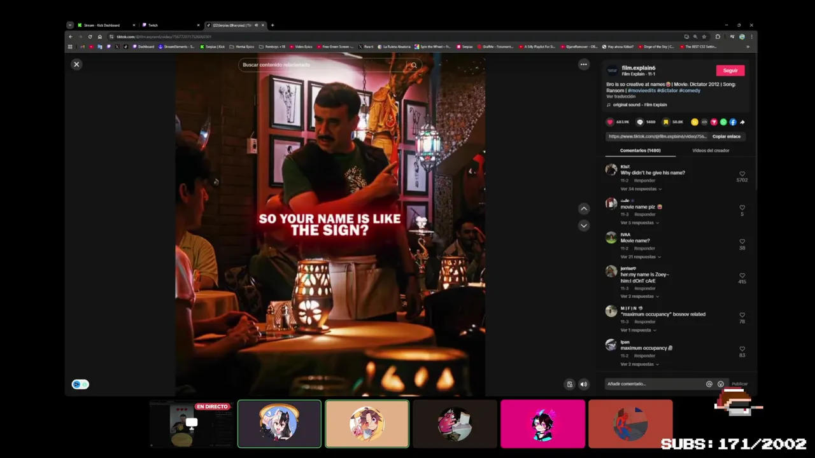Open Chrome tab search dropdown arrow

click(70, 25)
